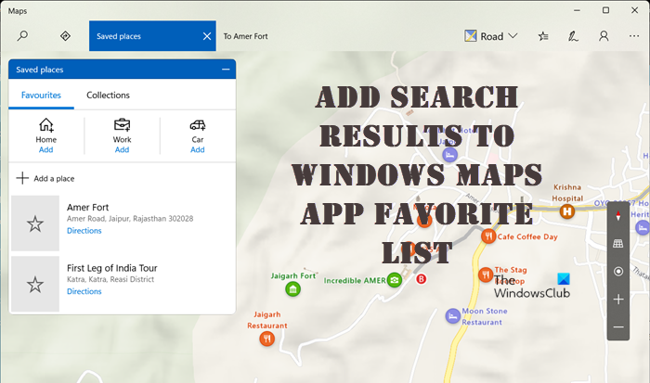This screenshot has width=650, height=383.
Task: Click the compass rotate-to-north control
Action: pyautogui.click(x=618, y=216)
